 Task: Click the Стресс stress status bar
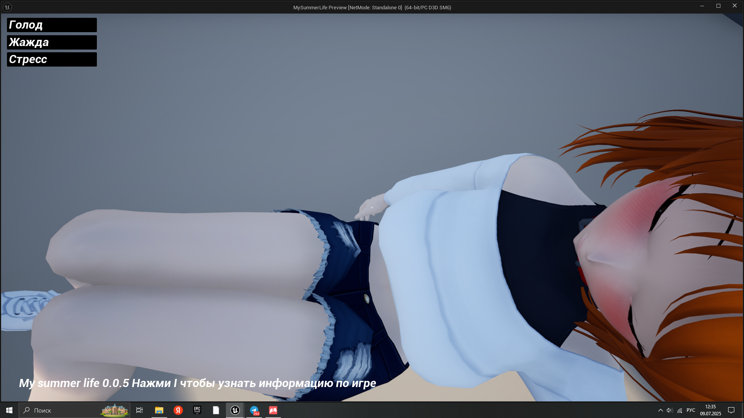click(x=52, y=59)
